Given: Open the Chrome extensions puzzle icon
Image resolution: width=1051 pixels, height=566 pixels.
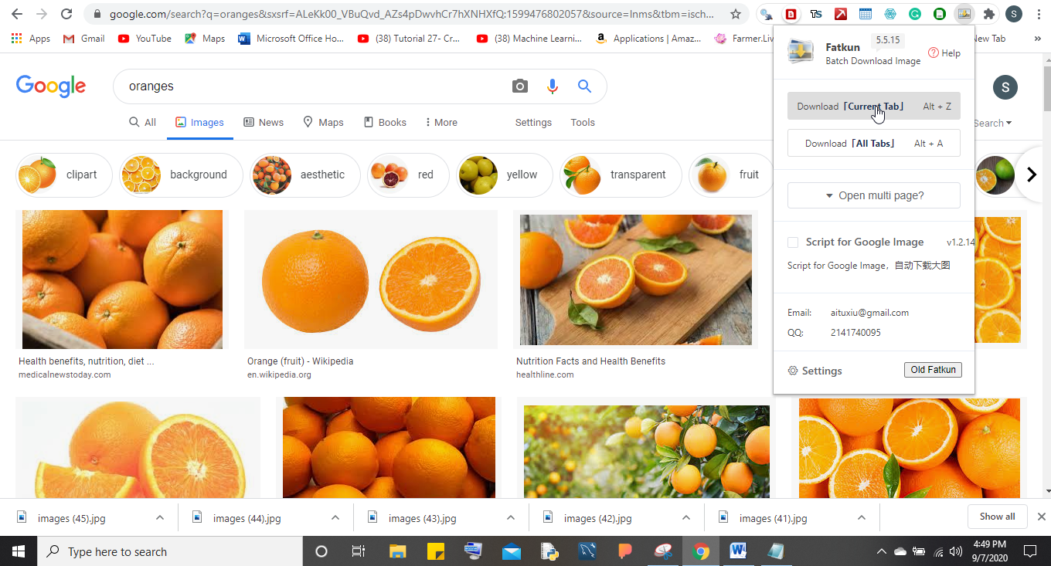Looking at the screenshot, I should [x=988, y=14].
